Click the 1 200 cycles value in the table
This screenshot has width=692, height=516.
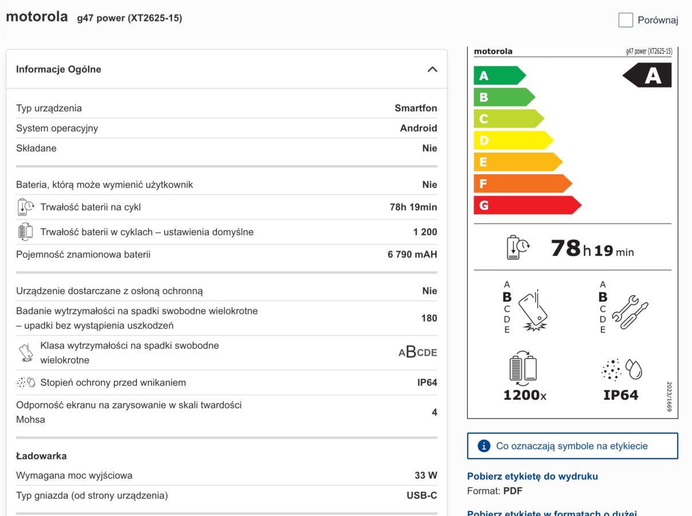[x=425, y=232]
